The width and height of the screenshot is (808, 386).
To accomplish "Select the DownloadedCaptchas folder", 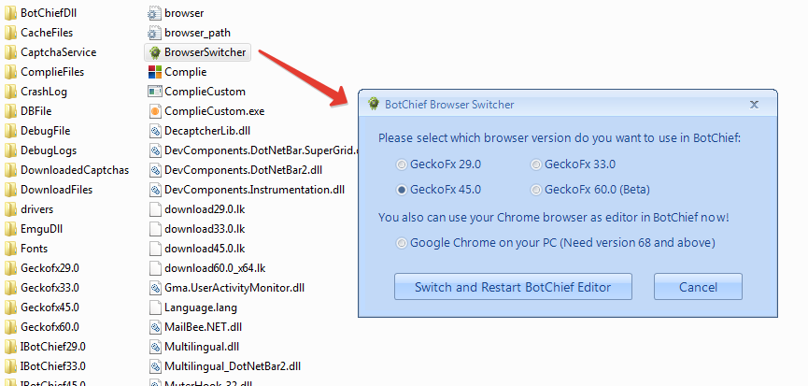I will [74, 170].
